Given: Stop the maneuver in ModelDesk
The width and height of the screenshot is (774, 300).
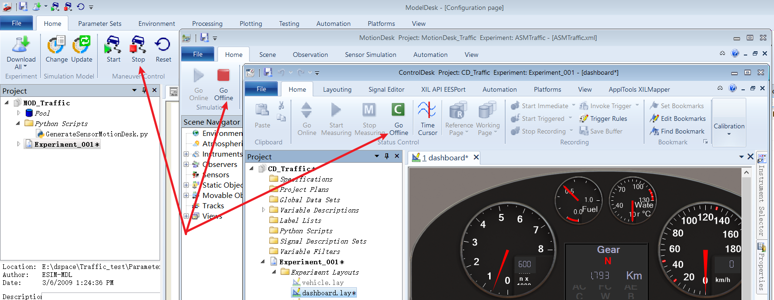Looking at the screenshot, I should point(138,49).
